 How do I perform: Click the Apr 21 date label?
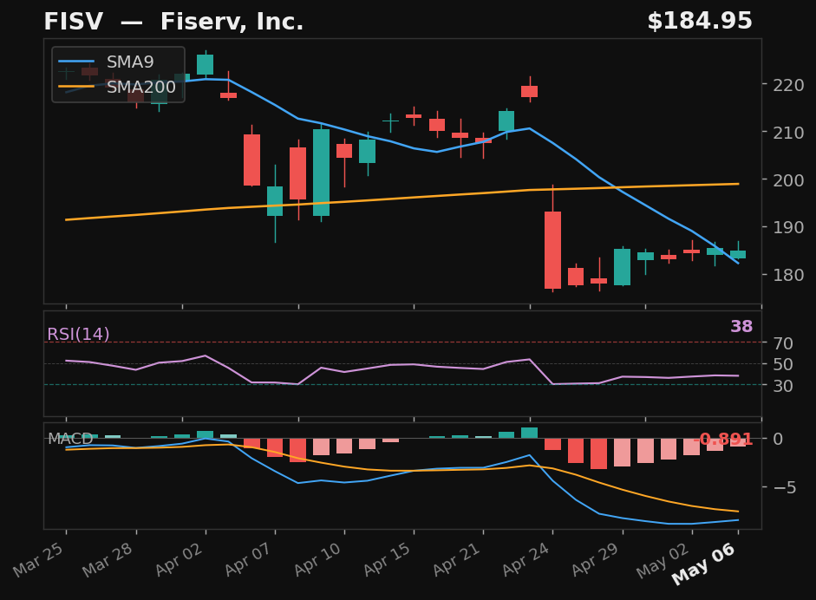click(x=457, y=559)
